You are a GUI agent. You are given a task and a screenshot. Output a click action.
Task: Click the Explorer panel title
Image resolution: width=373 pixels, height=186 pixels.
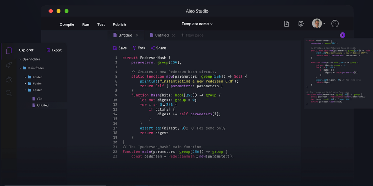tap(26, 50)
